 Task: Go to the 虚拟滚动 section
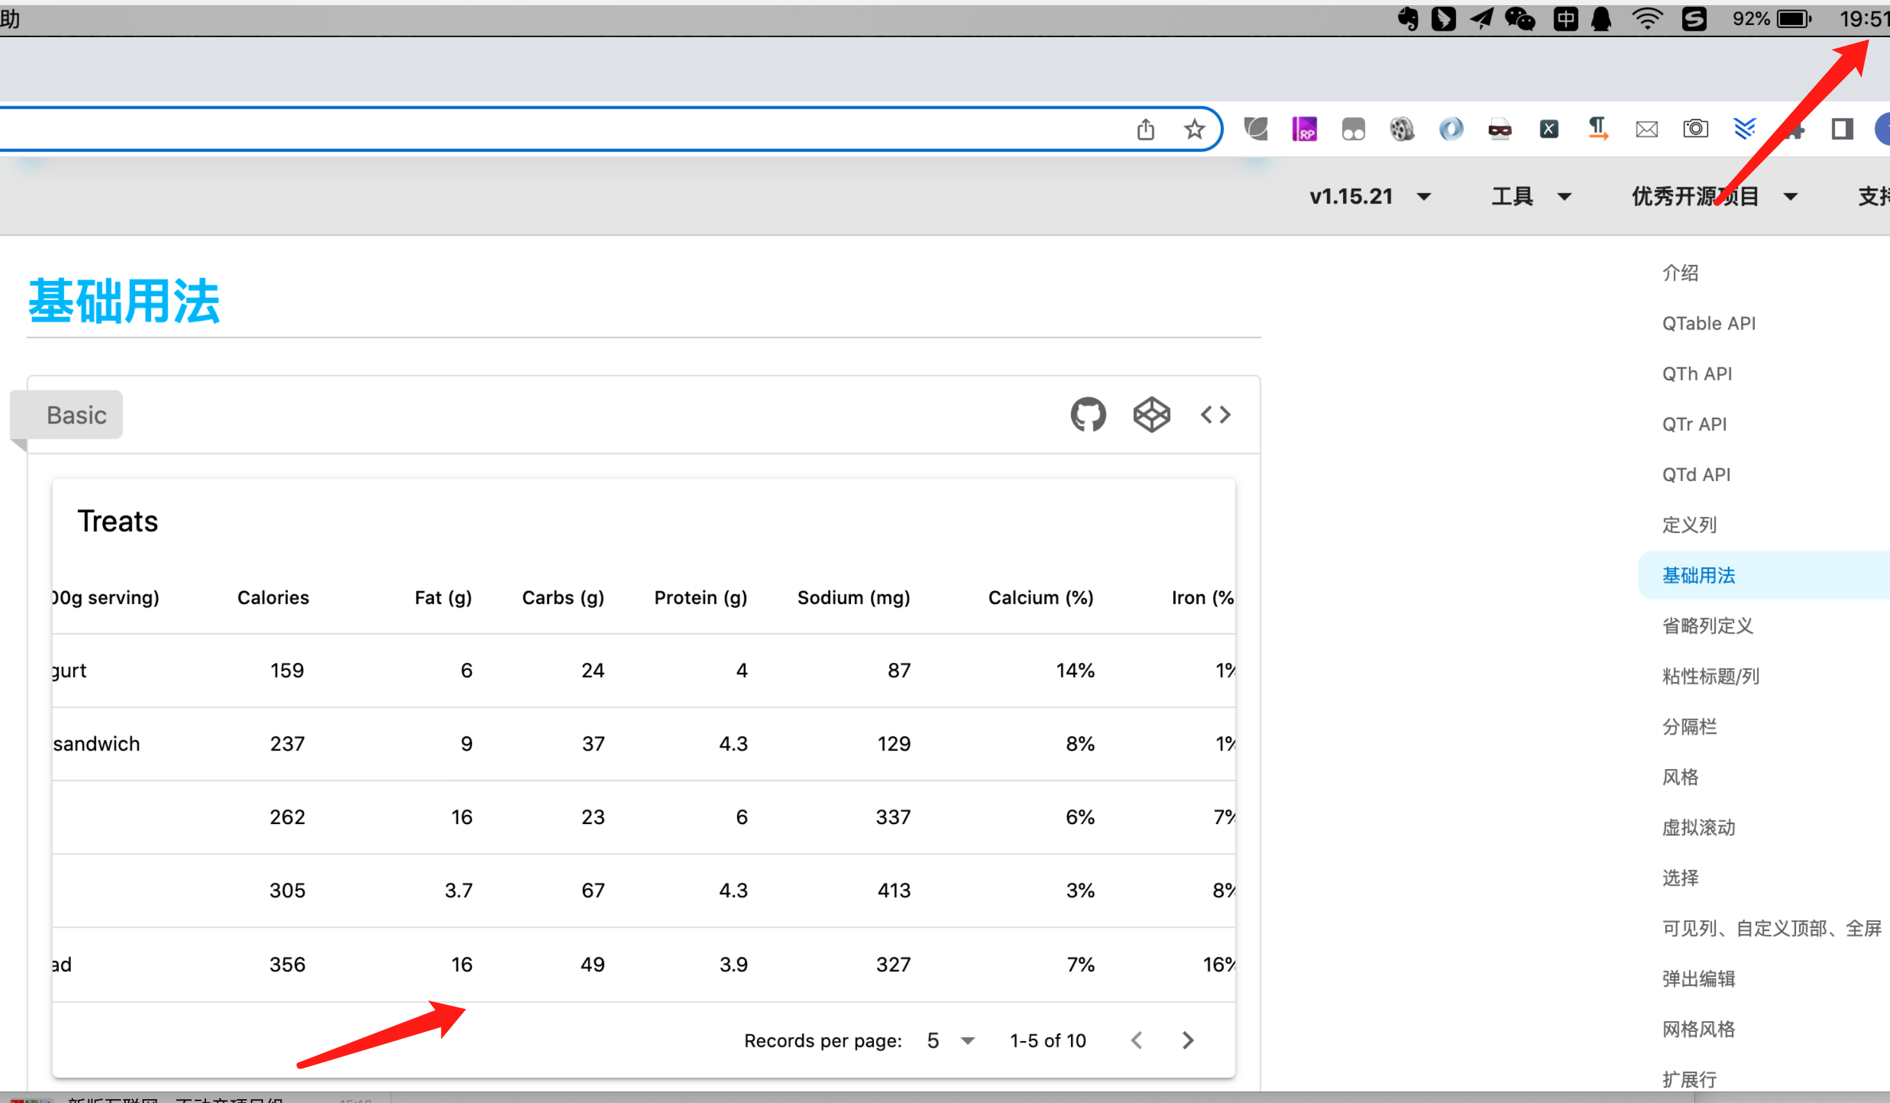1699,827
